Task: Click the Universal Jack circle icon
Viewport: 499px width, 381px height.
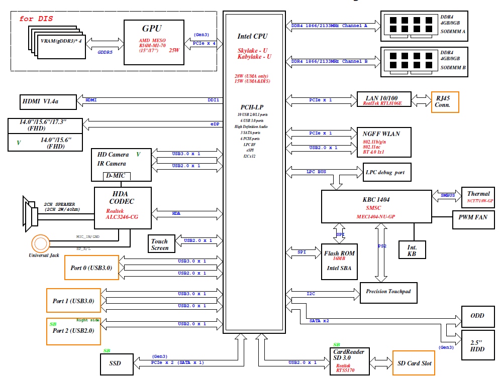Action: click(41, 243)
